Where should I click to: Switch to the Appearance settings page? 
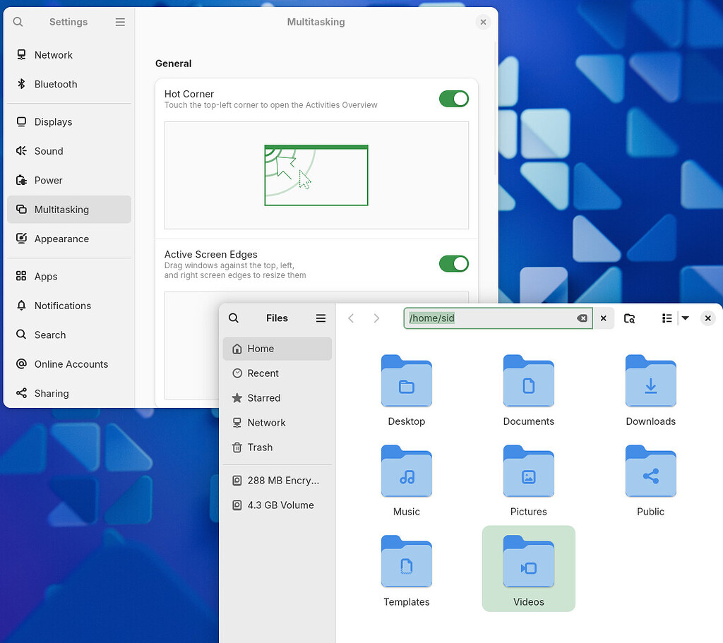[62, 239]
